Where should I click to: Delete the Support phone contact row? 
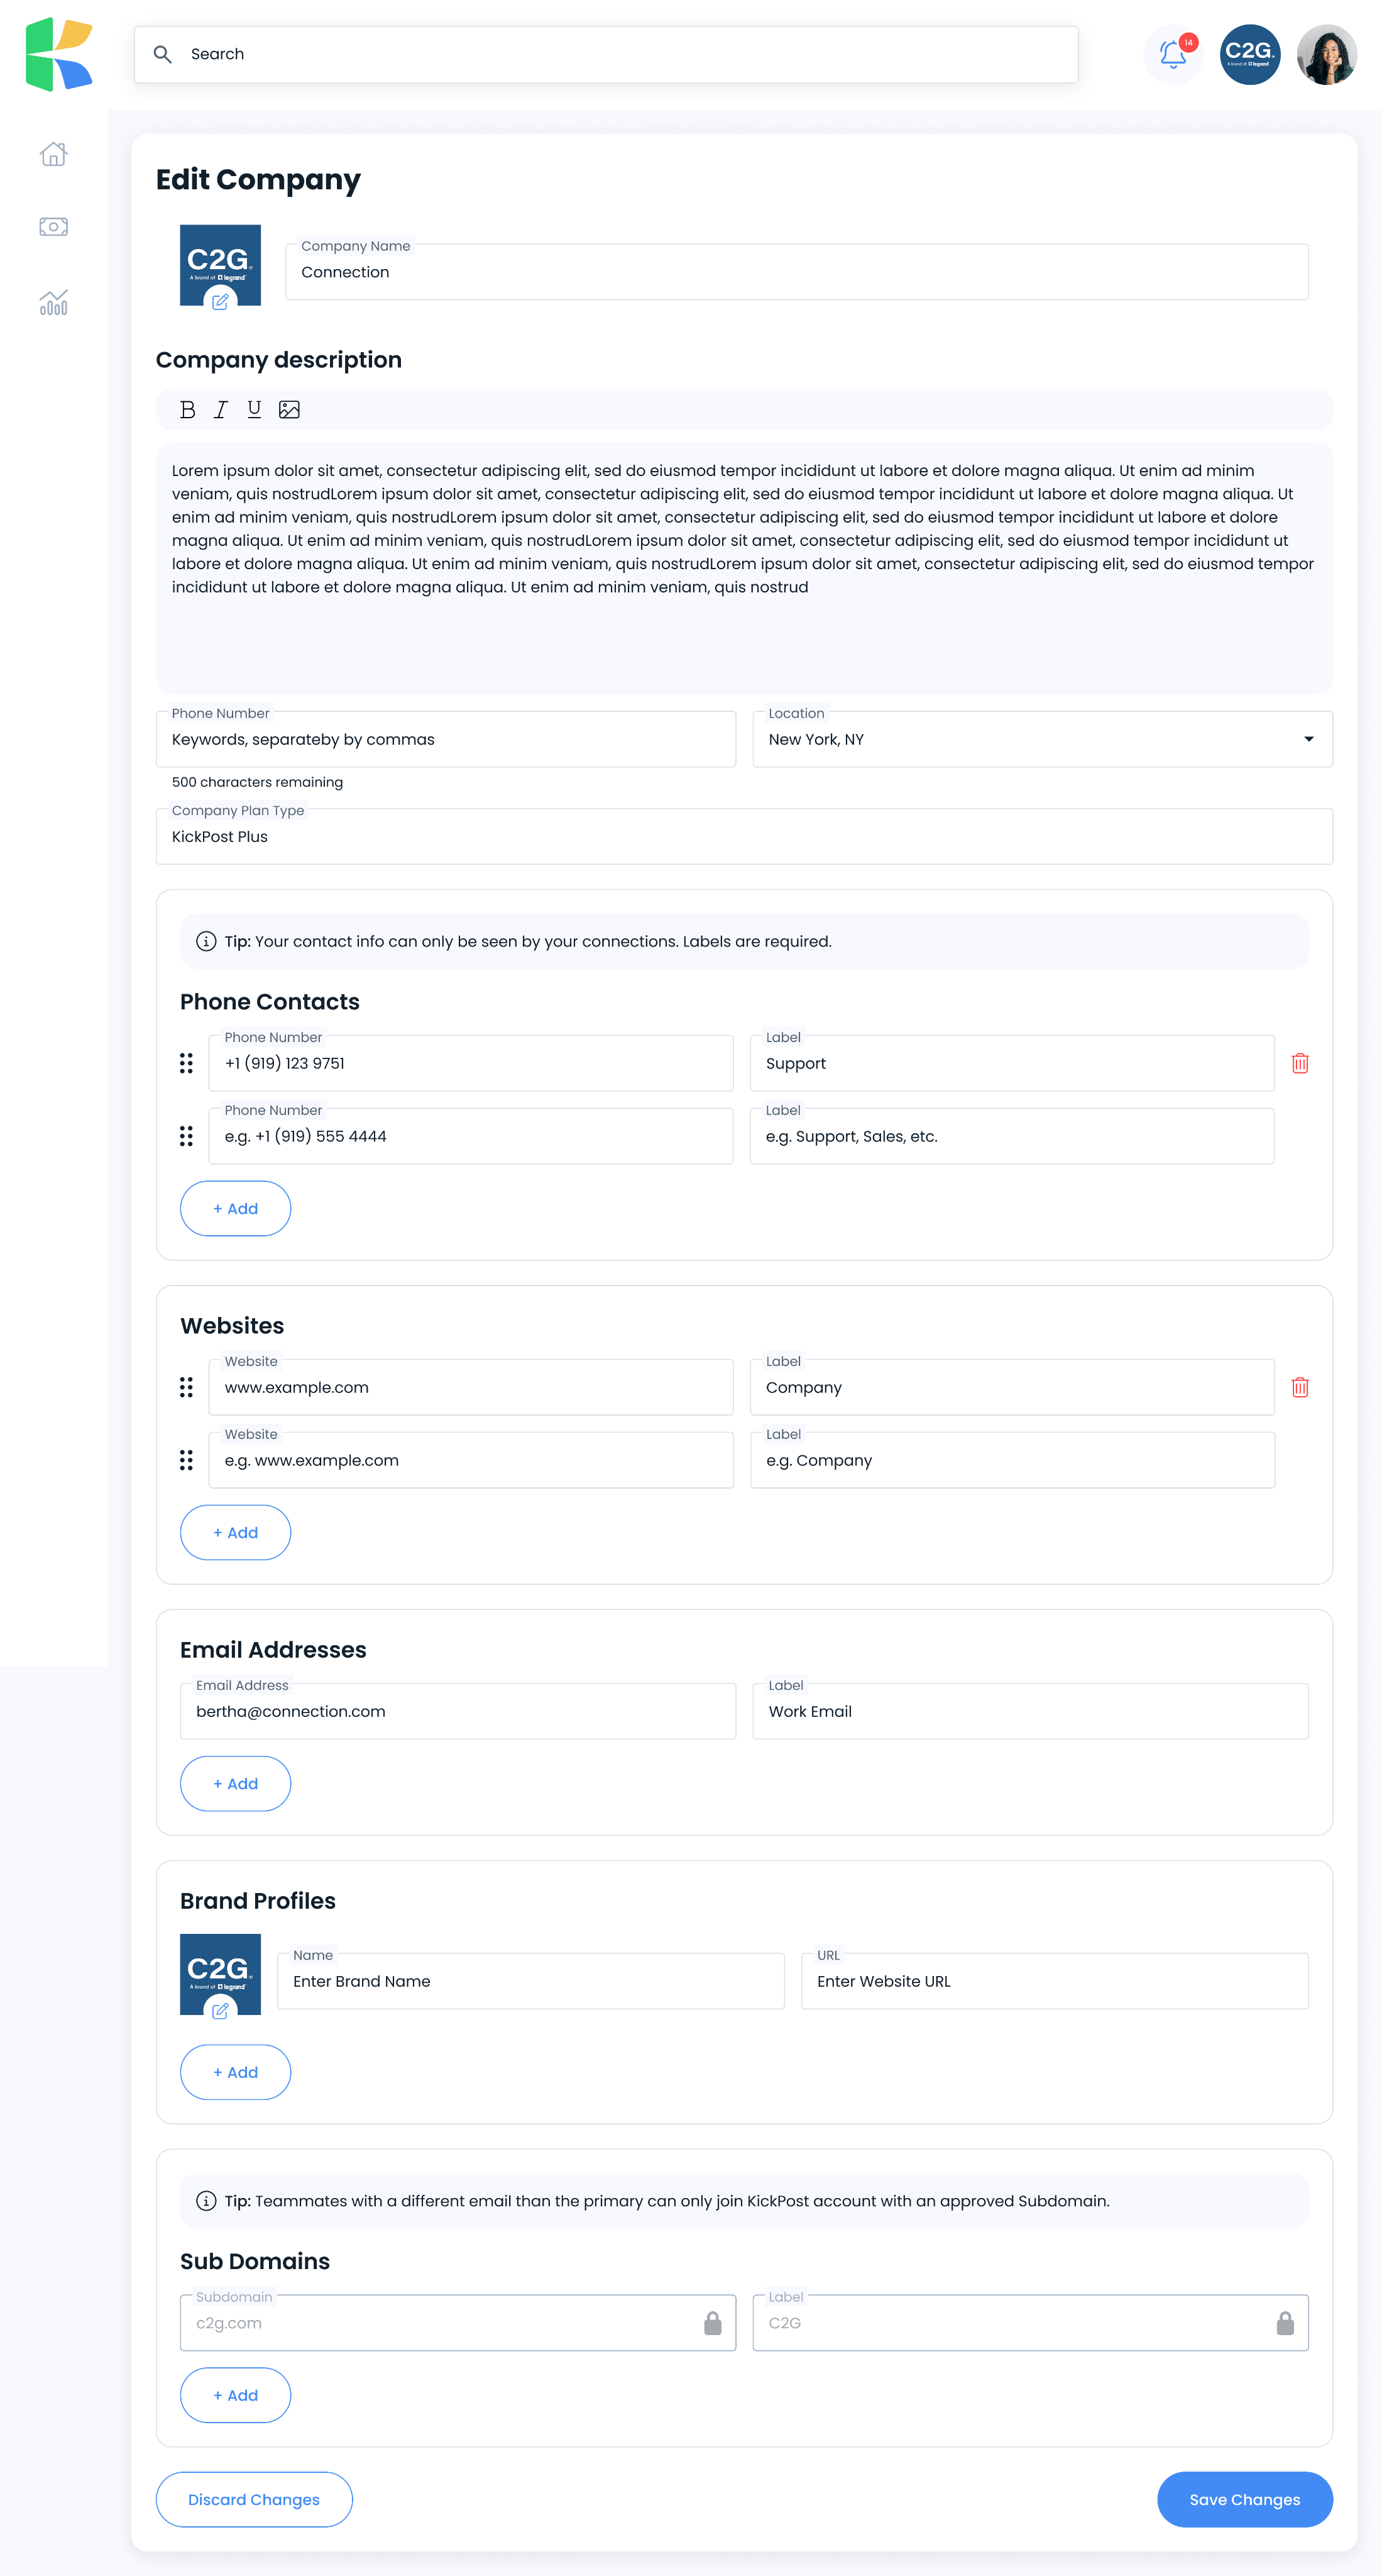(x=1300, y=1063)
